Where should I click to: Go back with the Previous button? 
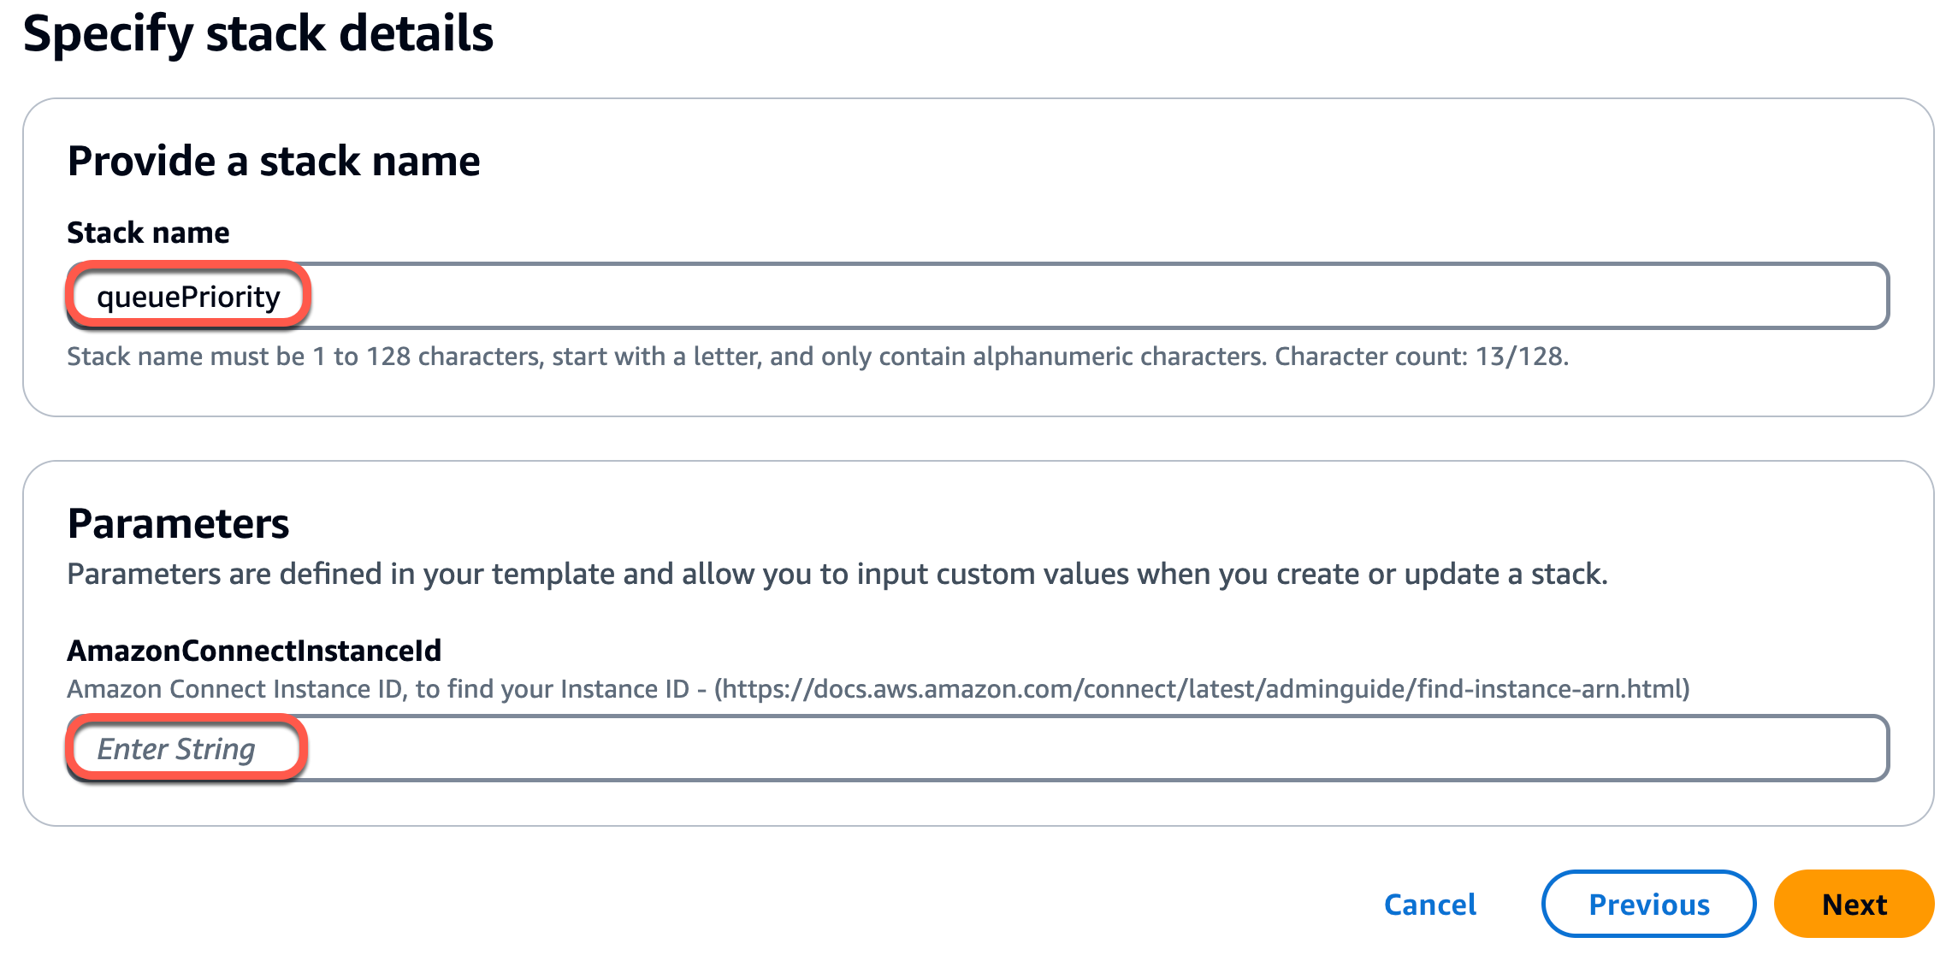point(1648,904)
